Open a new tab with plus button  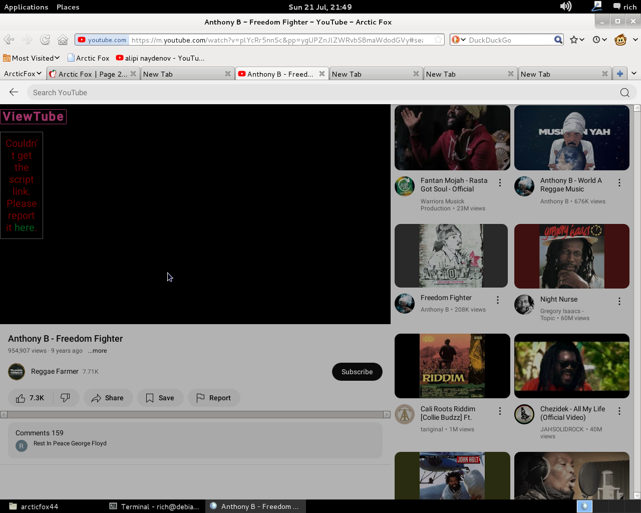pos(620,74)
